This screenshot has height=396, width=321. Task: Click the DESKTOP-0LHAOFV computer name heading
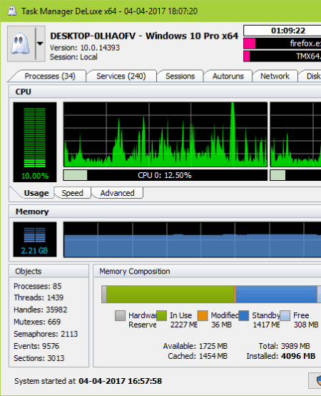pos(93,36)
